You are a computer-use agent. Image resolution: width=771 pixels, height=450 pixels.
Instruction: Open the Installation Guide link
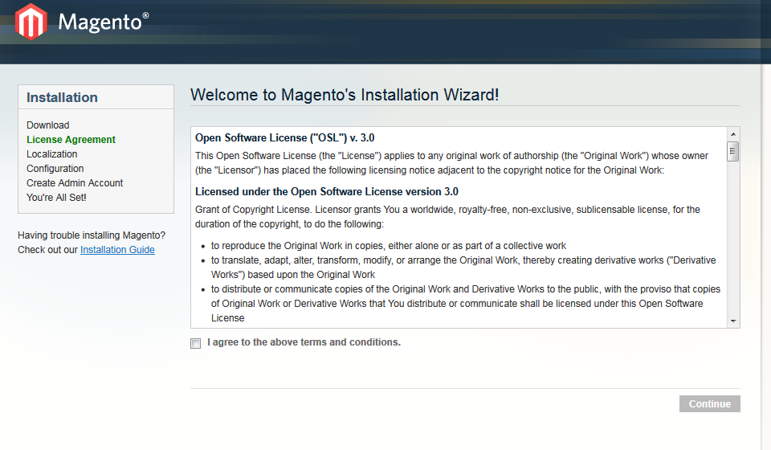[117, 250]
